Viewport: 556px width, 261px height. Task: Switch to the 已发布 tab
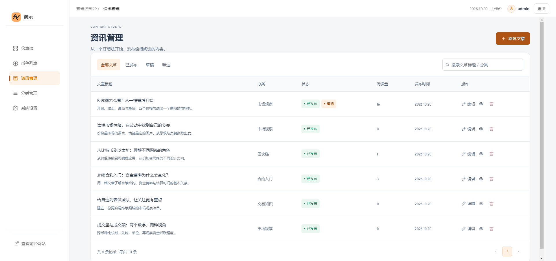(131, 65)
